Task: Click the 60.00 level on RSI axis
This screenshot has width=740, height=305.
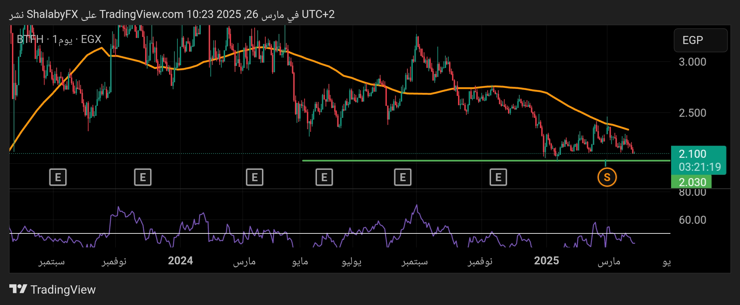Action: coord(692,220)
